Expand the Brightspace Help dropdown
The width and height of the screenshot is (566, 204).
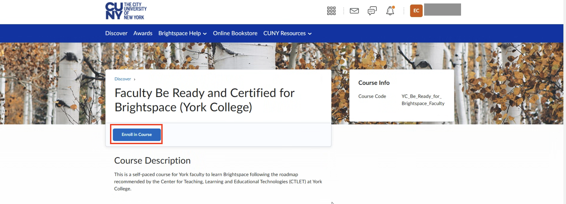[183, 33]
